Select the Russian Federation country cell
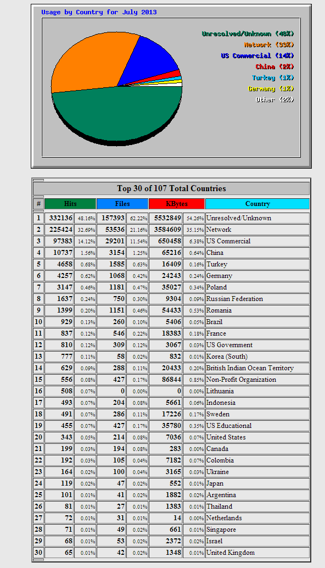325x568 pixels. tap(257, 298)
